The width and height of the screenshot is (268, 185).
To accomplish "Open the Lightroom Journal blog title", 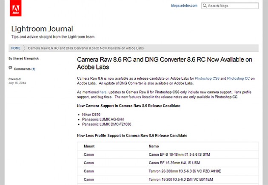I will coord(42,29).
